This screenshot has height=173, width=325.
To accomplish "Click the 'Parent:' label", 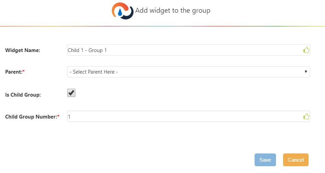I will [14, 72].
